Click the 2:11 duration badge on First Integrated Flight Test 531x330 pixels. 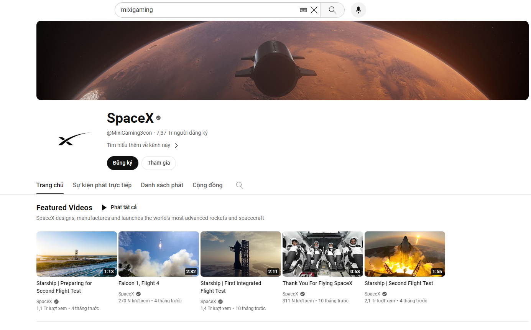[x=273, y=271]
